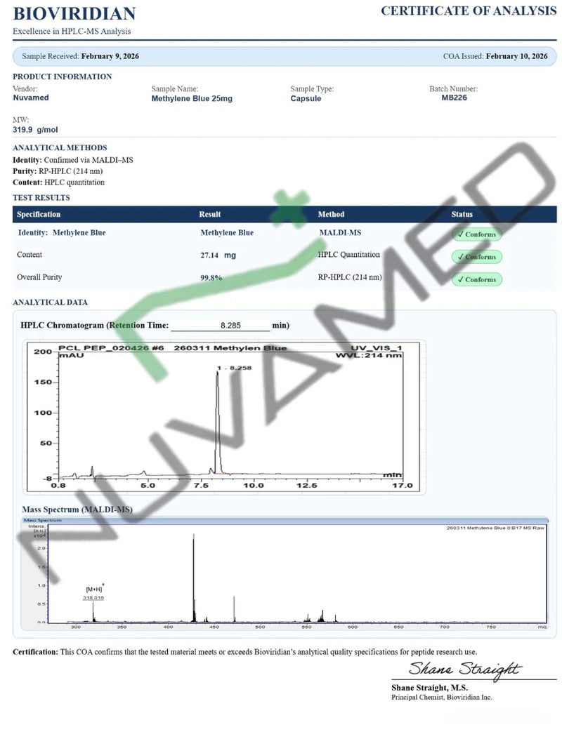Click the MALDI-MS method cell
This screenshot has width=562, height=732.
click(340, 232)
